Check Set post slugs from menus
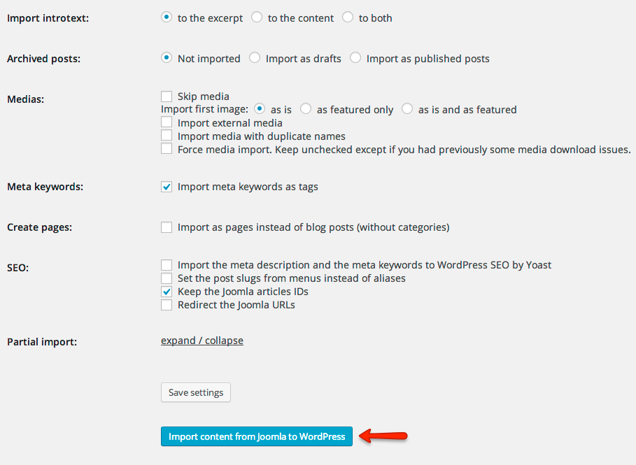 [167, 278]
